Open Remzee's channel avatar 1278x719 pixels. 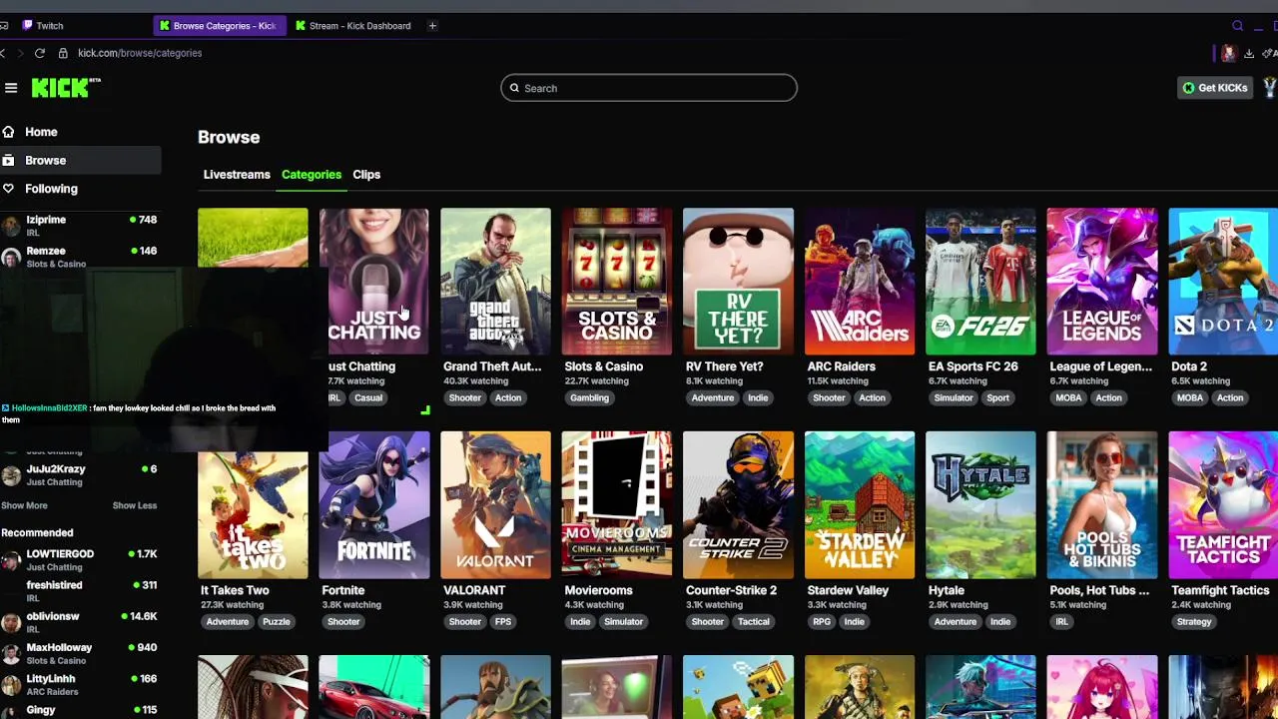tap(11, 258)
